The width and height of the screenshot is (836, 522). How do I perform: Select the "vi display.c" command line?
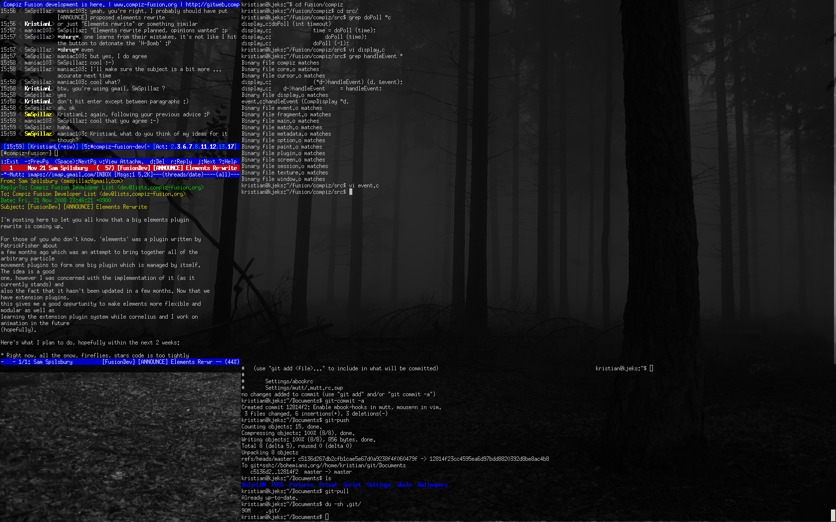coord(313,50)
